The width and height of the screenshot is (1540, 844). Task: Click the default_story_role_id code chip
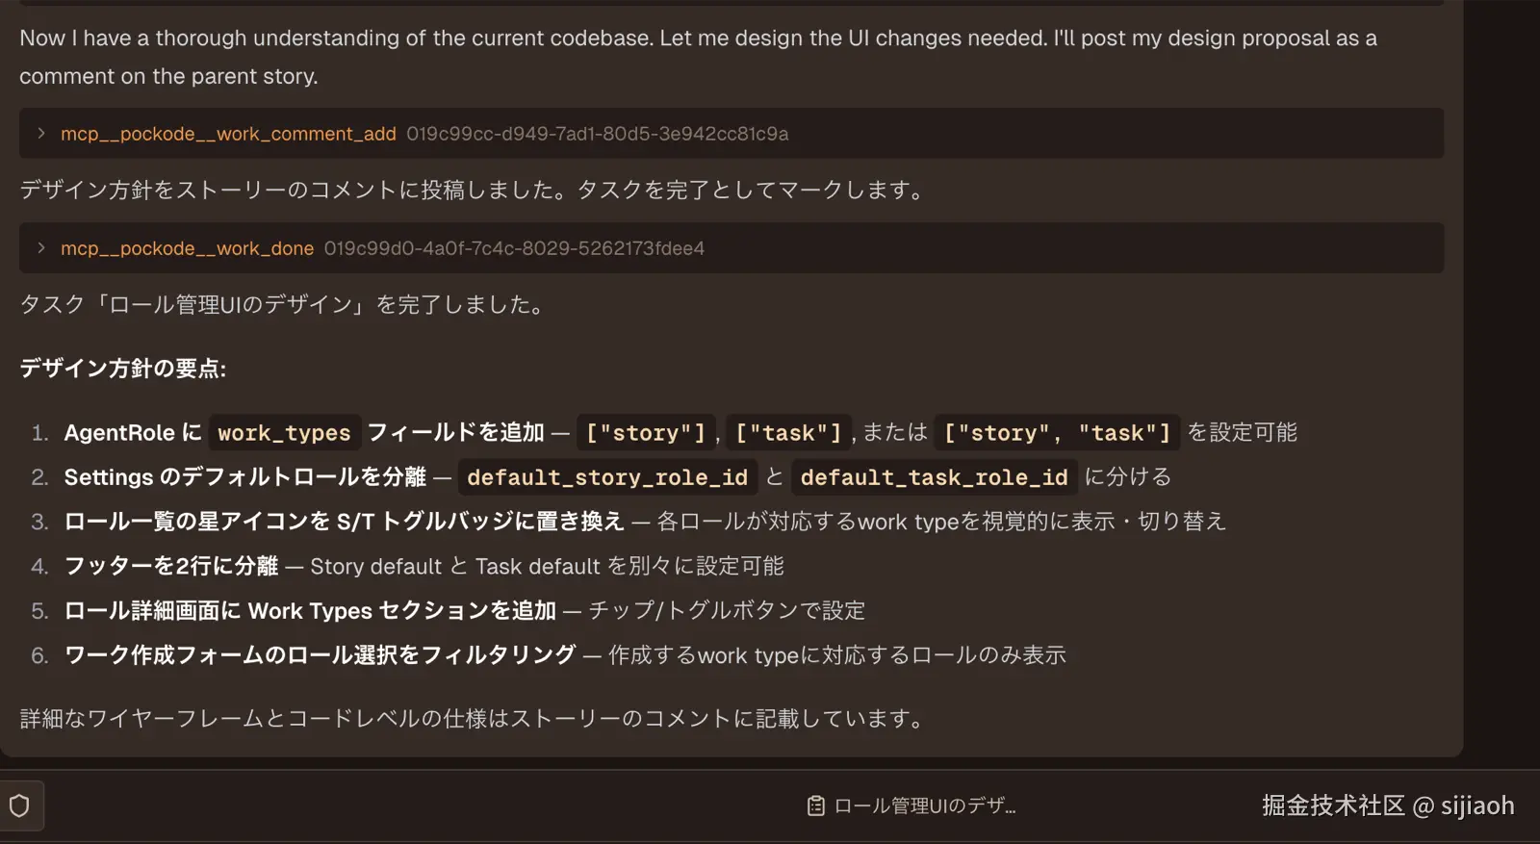coord(607,476)
